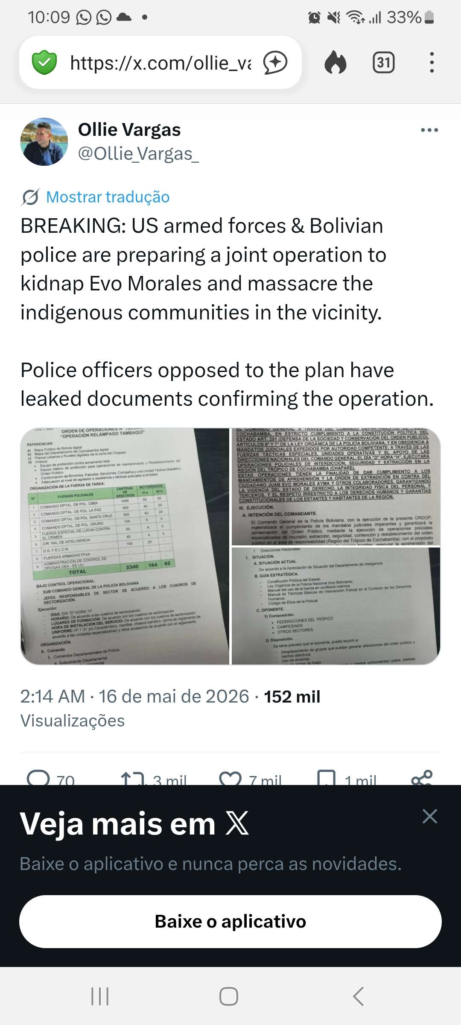Tap the share icon on the tweet

click(422, 778)
